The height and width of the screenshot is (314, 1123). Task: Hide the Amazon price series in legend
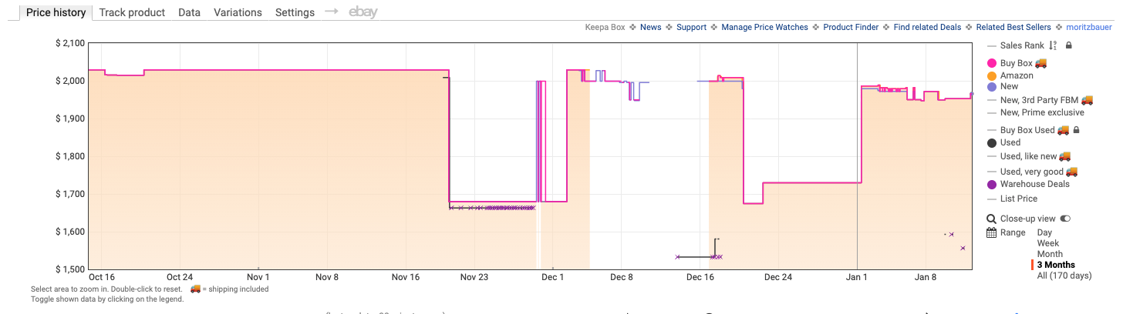1016,75
